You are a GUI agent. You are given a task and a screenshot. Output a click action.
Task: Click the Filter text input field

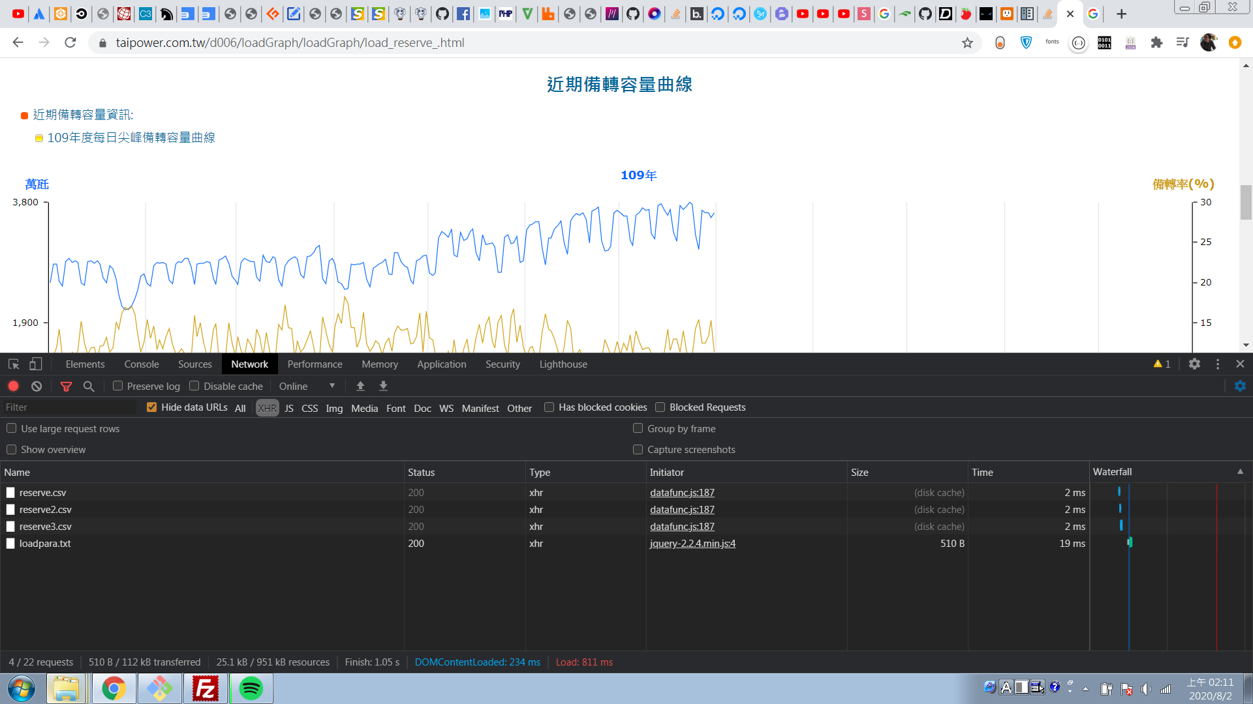coord(69,407)
